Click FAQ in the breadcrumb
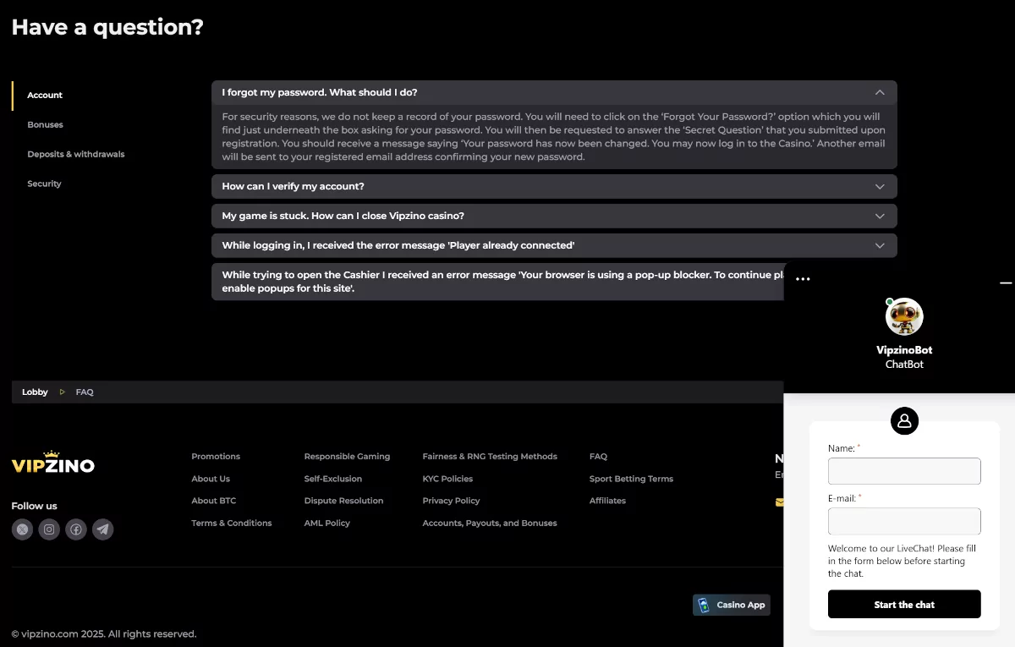The width and height of the screenshot is (1015, 647). (85, 392)
